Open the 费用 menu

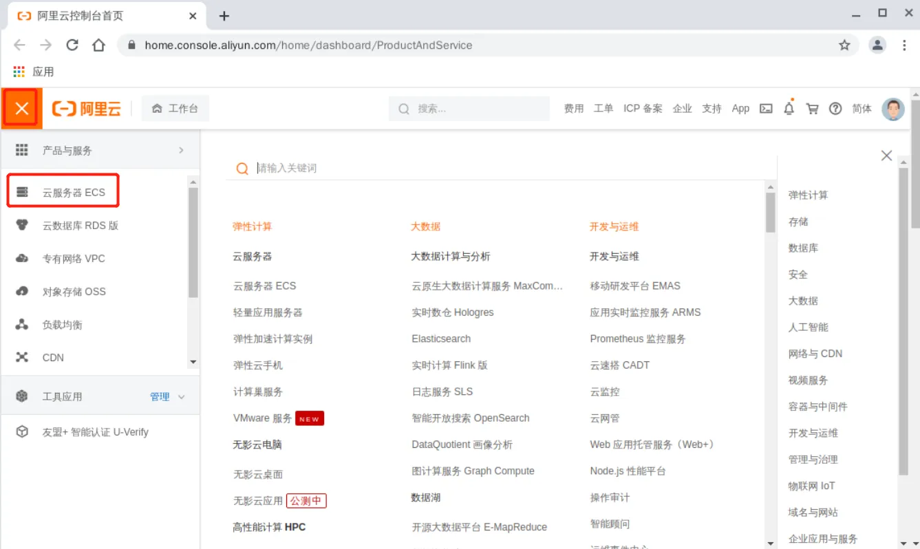[574, 109]
